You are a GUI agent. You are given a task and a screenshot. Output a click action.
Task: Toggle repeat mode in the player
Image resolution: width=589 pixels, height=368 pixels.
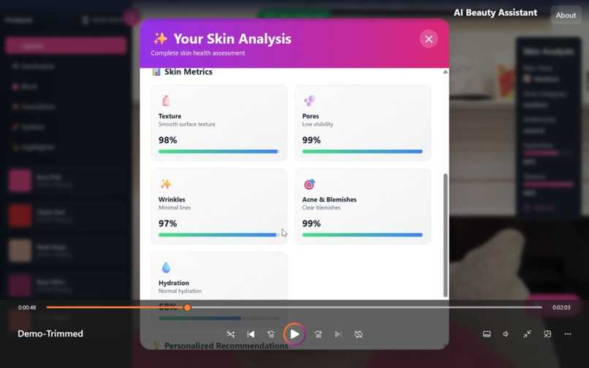point(359,334)
